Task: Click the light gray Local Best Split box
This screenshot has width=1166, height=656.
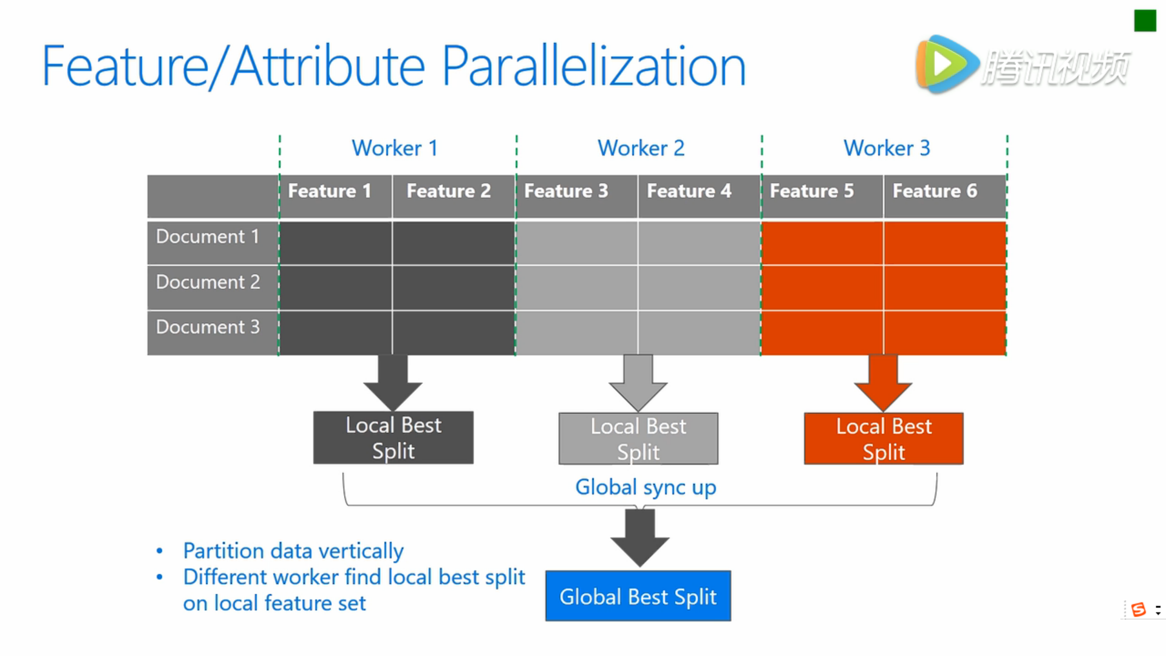Action: 638,439
